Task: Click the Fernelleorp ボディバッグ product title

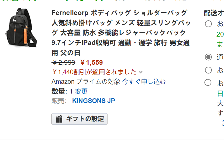Action: pos(121,33)
